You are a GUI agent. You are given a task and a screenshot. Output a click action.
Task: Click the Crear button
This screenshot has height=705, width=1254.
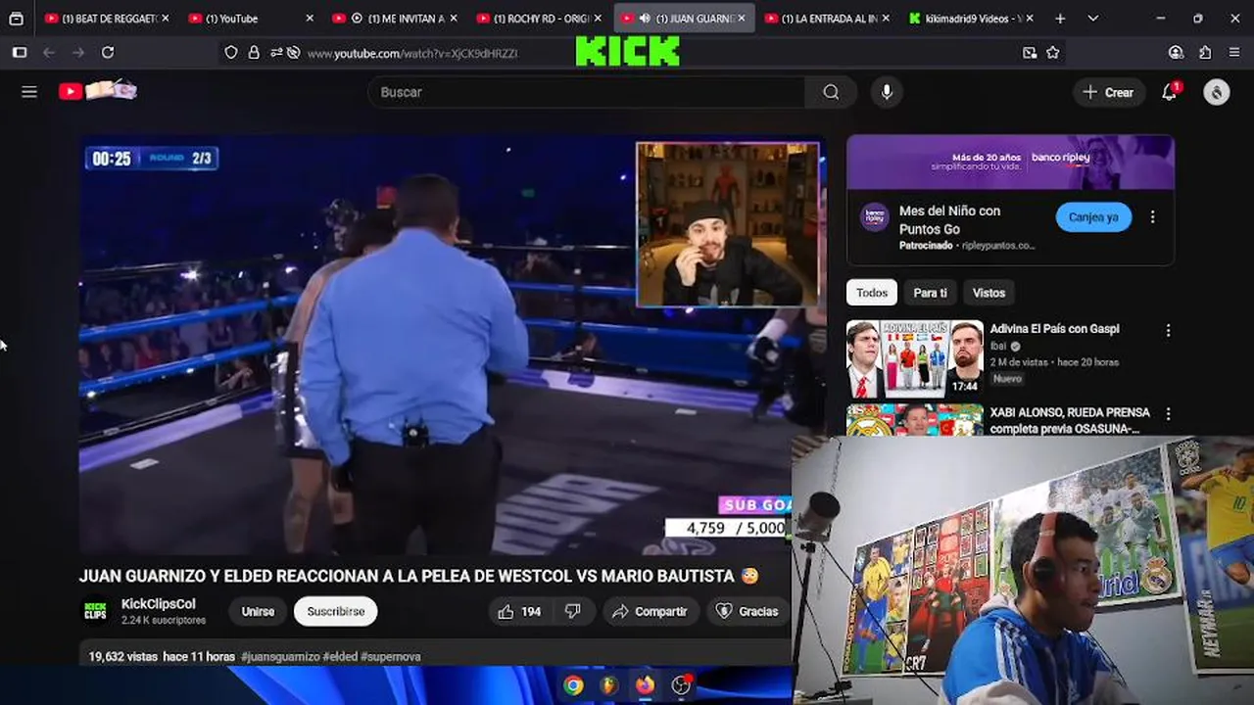pos(1108,92)
